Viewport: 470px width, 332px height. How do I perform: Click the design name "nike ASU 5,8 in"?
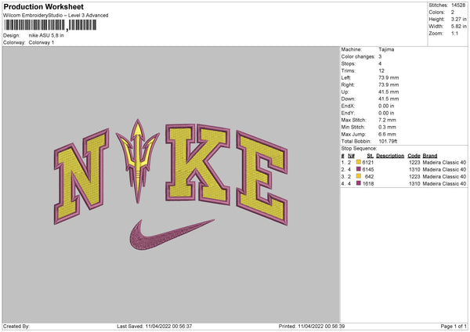[46, 35]
